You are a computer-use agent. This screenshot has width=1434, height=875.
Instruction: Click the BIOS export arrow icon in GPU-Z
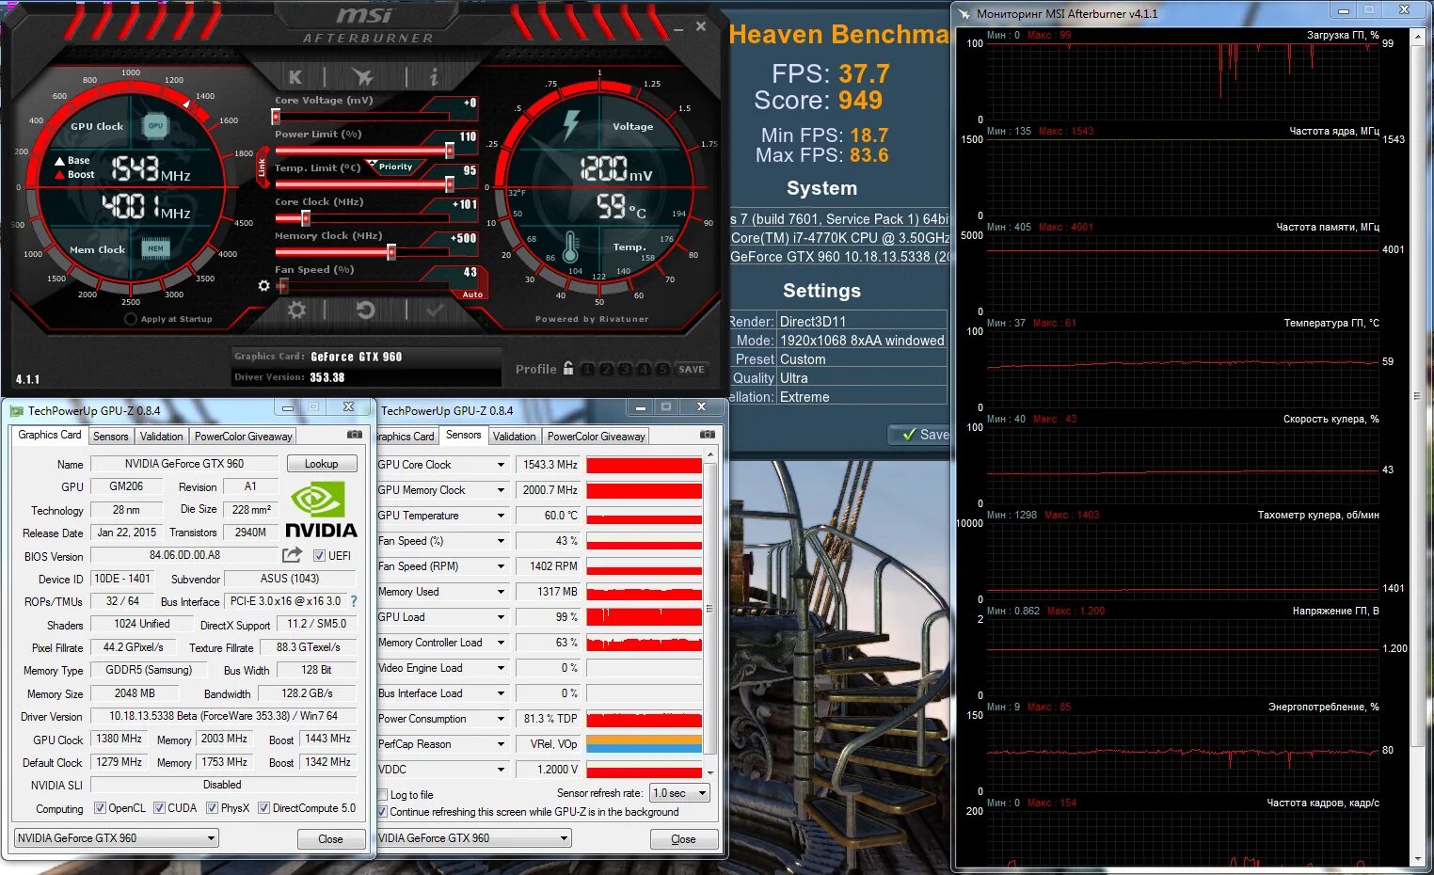(x=293, y=555)
